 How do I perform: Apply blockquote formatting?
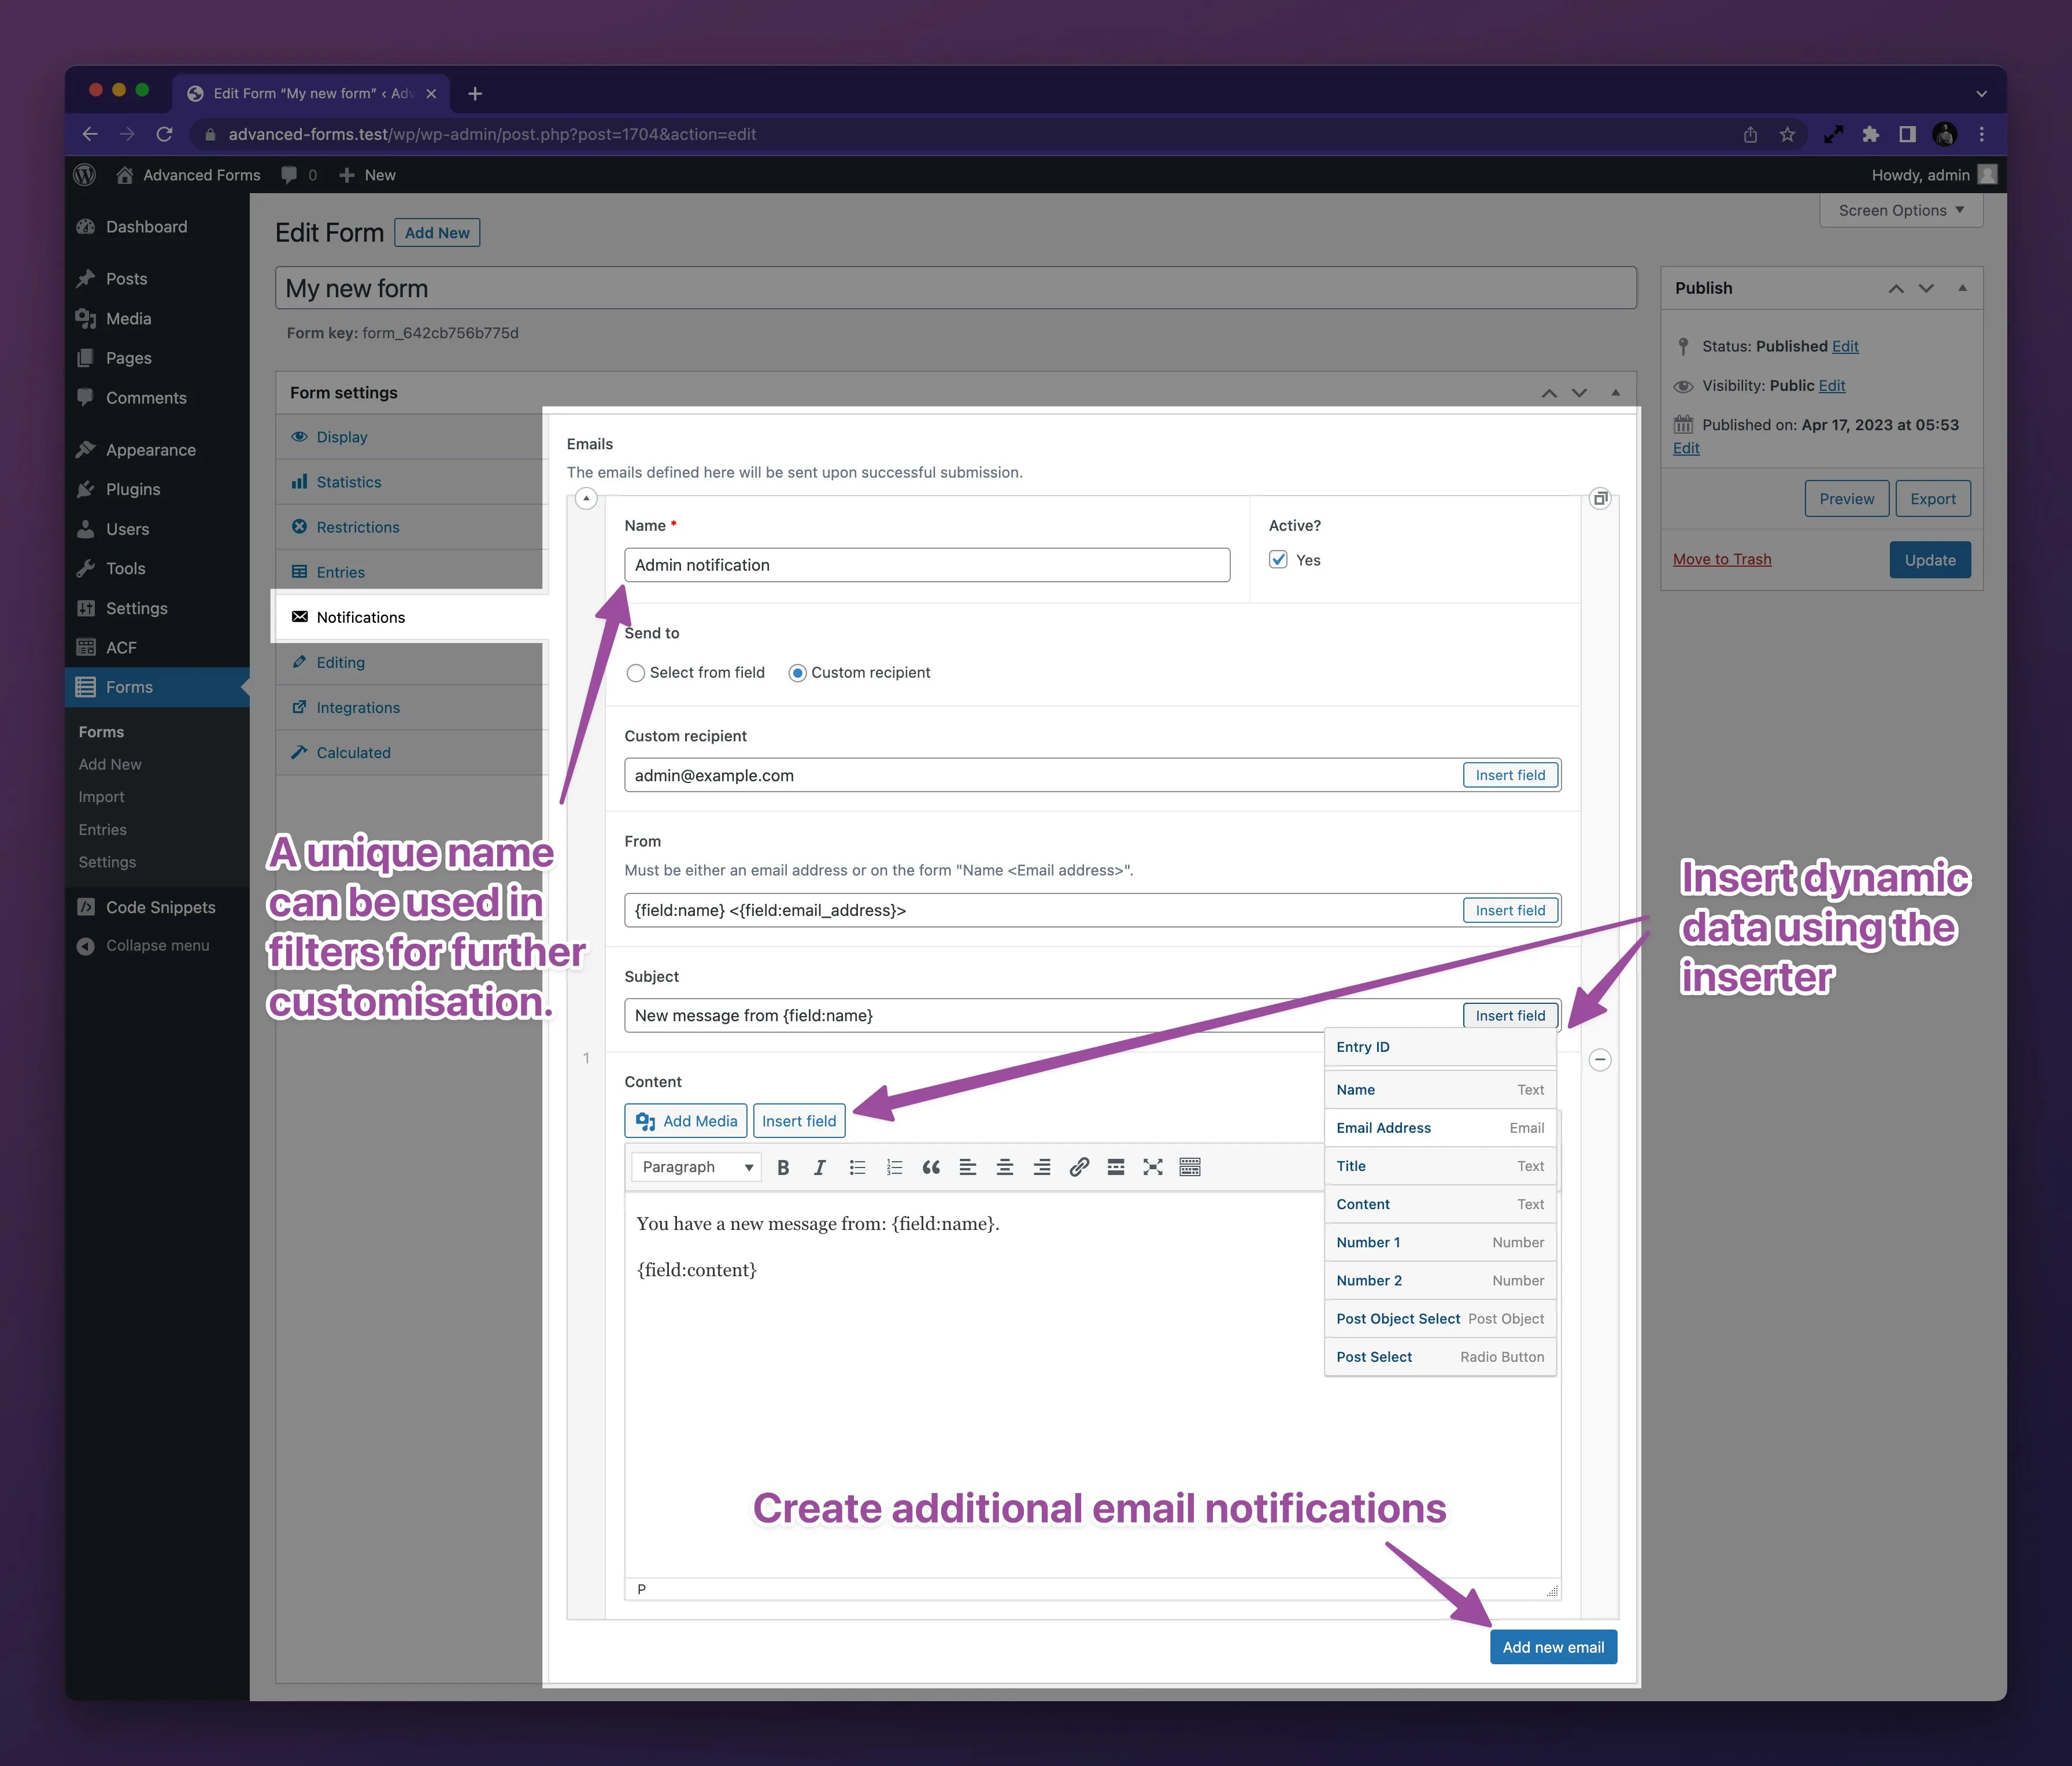click(931, 1167)
